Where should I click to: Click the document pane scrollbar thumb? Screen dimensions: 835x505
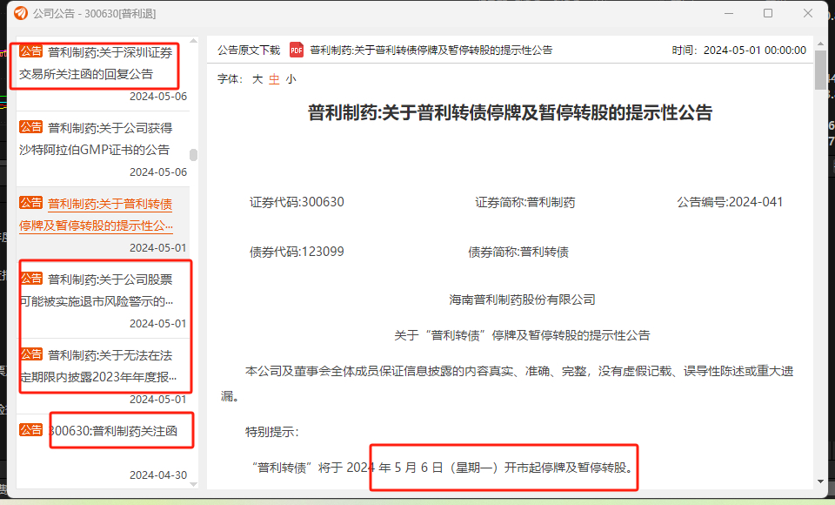coord(820,70)
